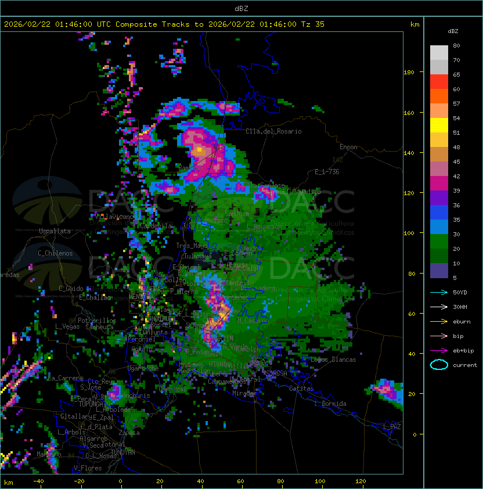Screen dimensions: 483x489
Task: Click the '100' km vertical axis tick
Action: (409, 233)
